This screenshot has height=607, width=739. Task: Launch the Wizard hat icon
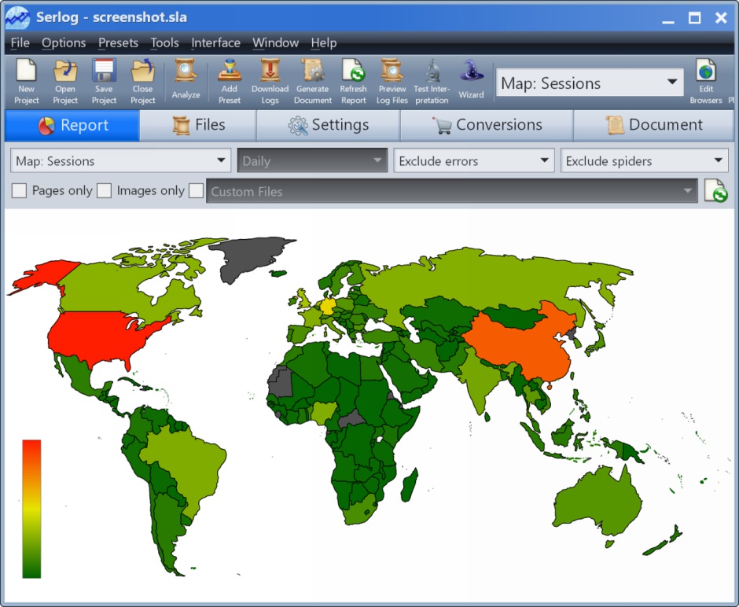point(471,74)
